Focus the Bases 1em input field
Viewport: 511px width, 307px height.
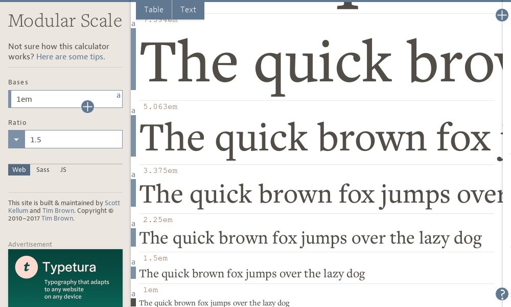pyautogui.click(x=61, y=99)
